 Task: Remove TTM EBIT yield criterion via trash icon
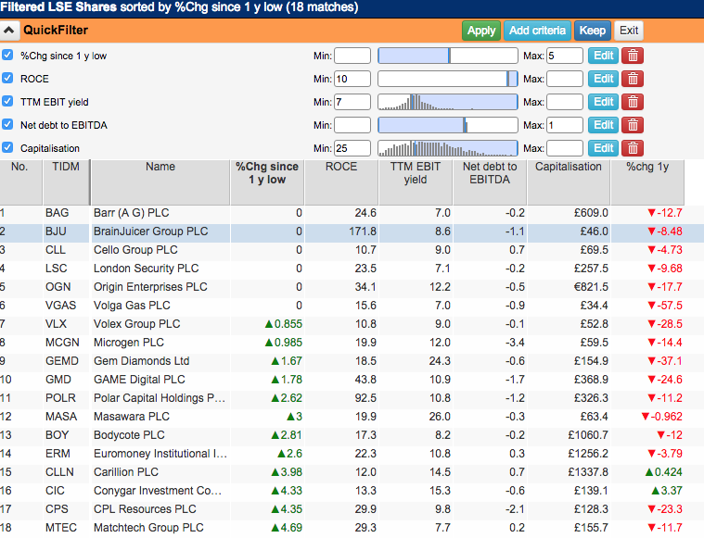coord(633,102)
